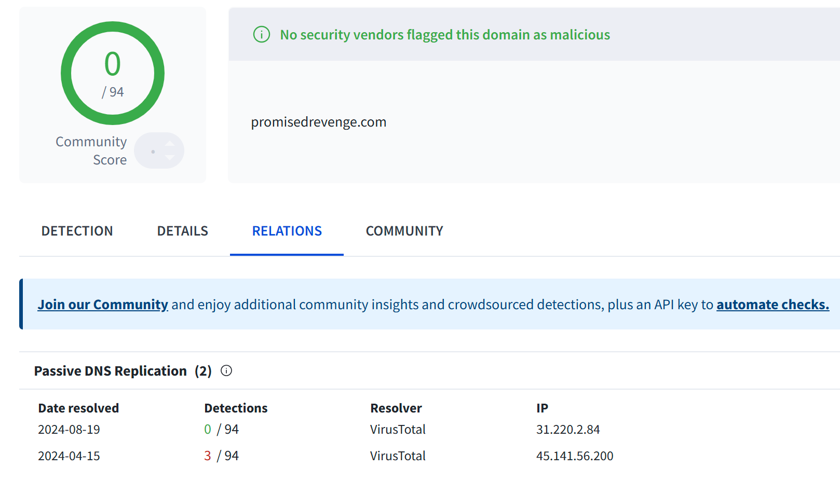Click the no security vendors flagged message

coord(445,35)
